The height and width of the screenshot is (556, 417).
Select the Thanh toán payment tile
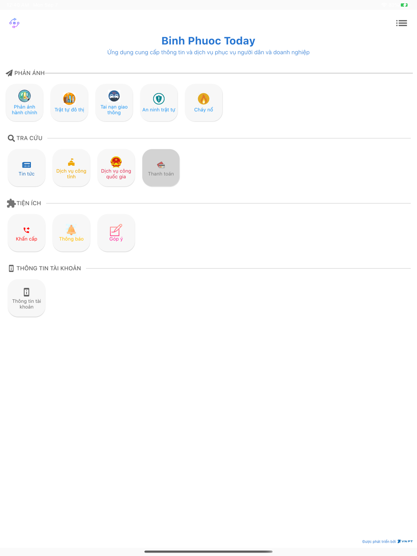(161, 168)
